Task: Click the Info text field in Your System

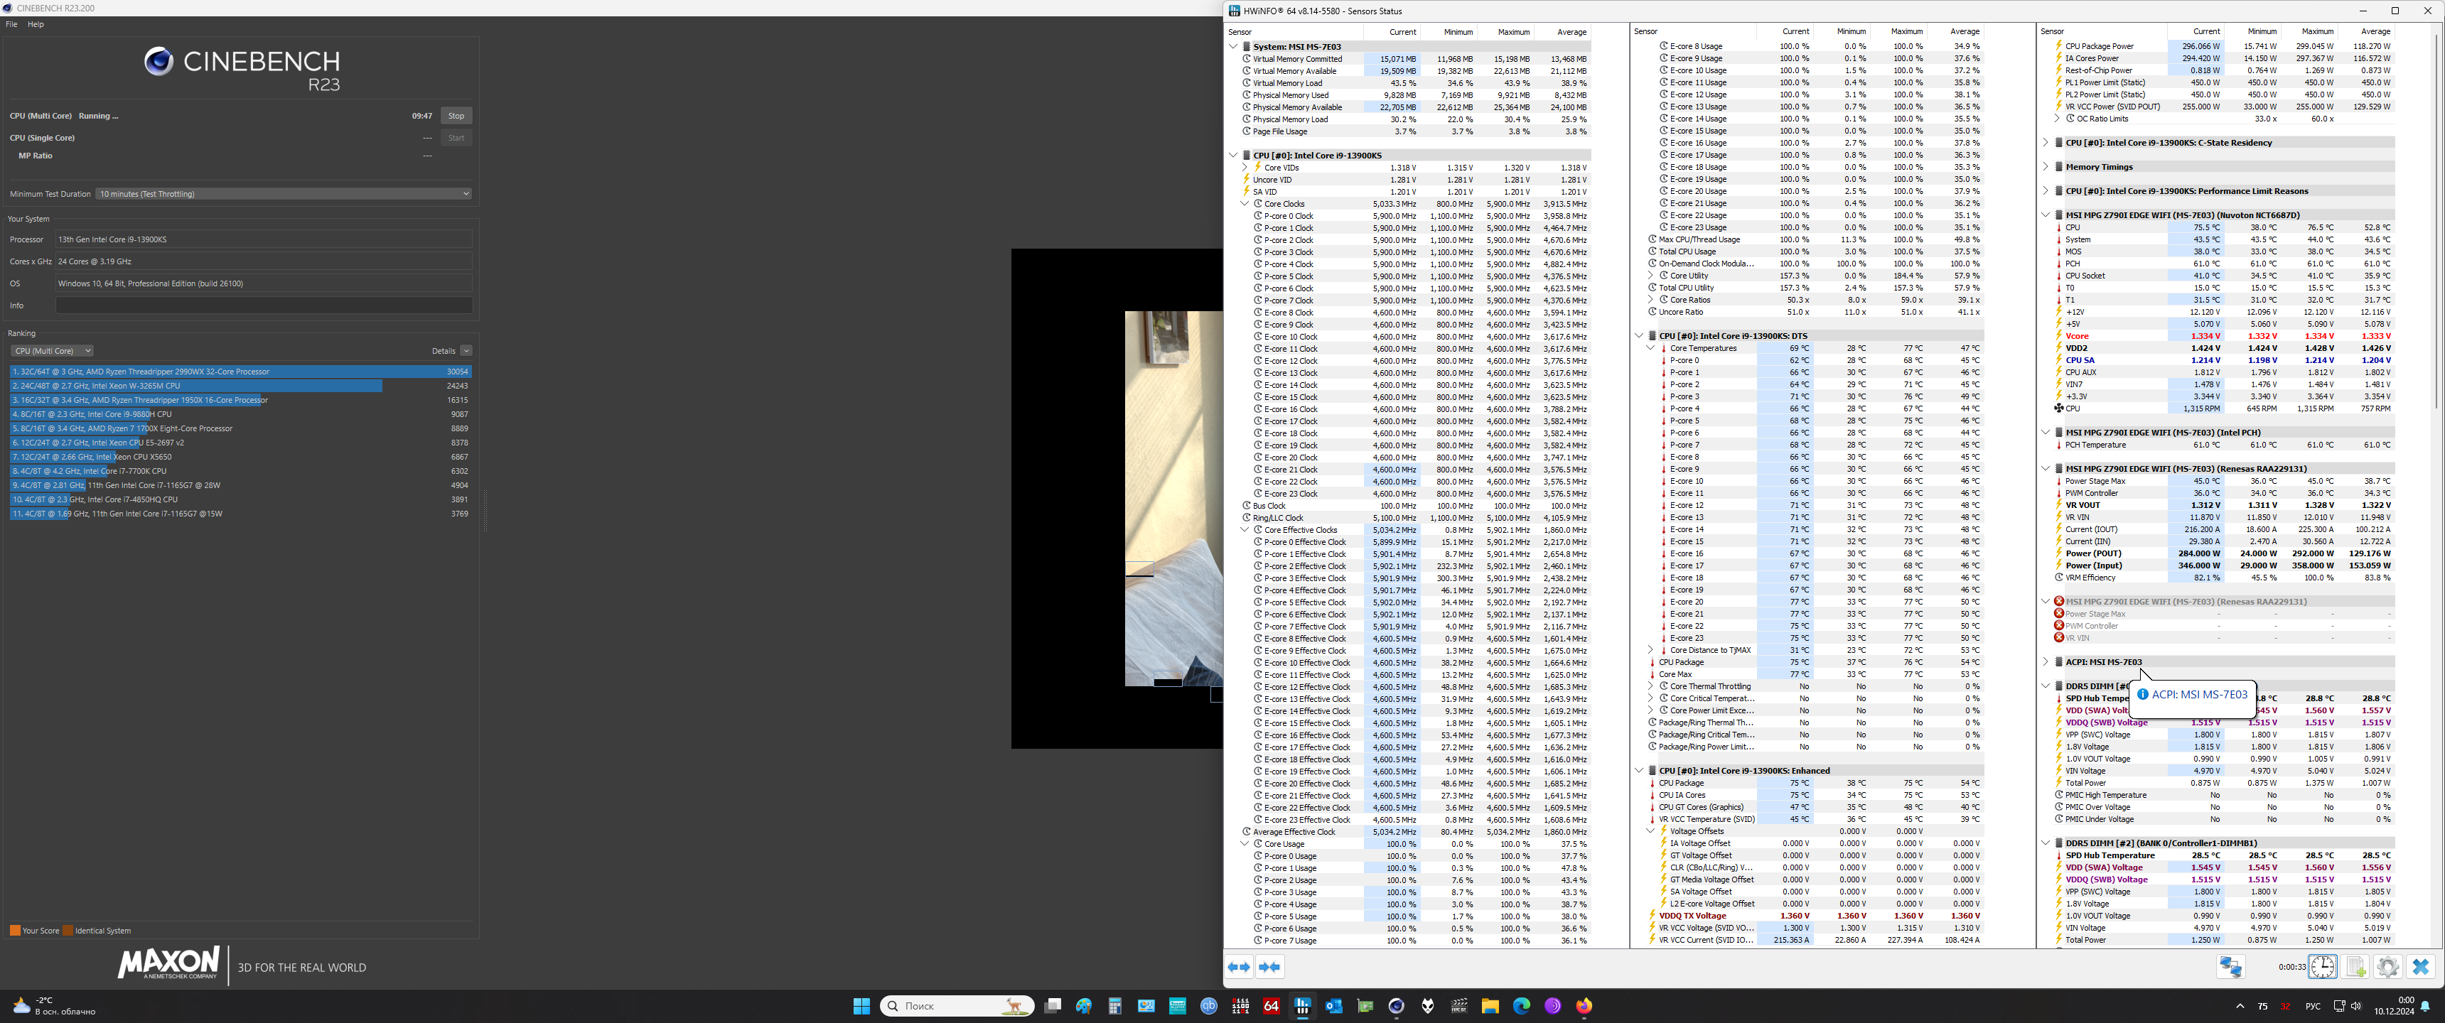Action: click(263, 305)
